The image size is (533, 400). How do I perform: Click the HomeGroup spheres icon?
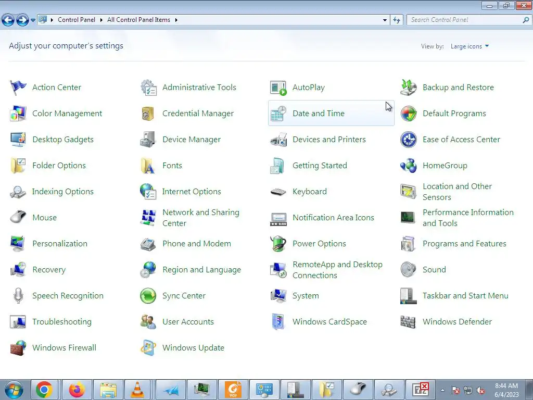(408, 166)
